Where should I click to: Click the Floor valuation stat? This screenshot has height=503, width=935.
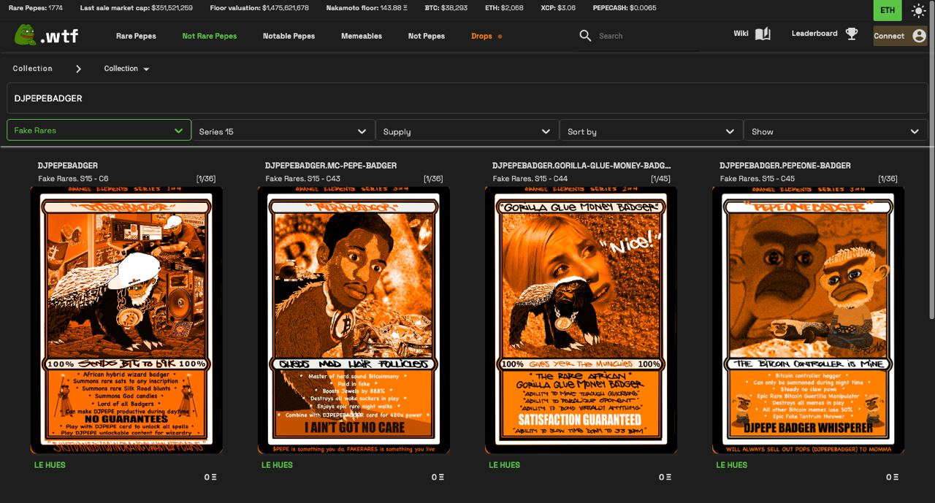259,8
